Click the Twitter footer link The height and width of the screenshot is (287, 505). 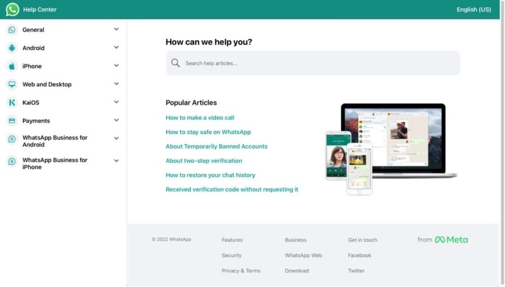(x=356, y=271)
